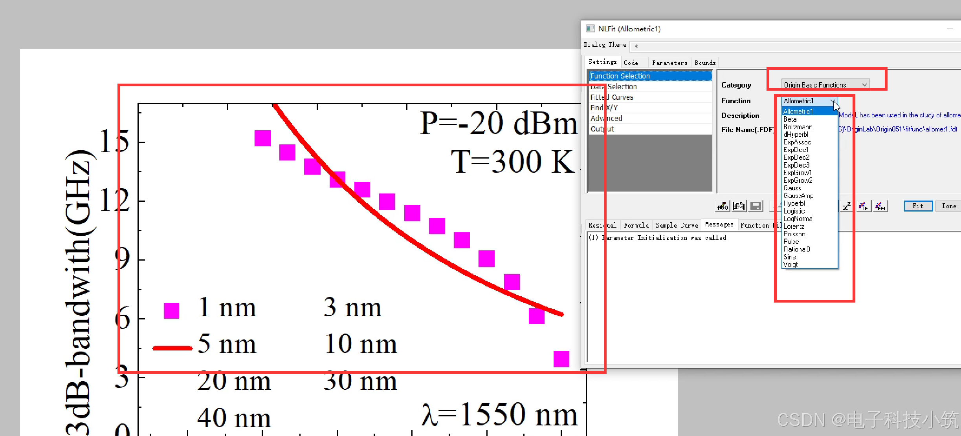Screen dimensions: 961x436
Task: Open the Category Origin Basic Functions dropdown
Action: [x=825, y=85]
